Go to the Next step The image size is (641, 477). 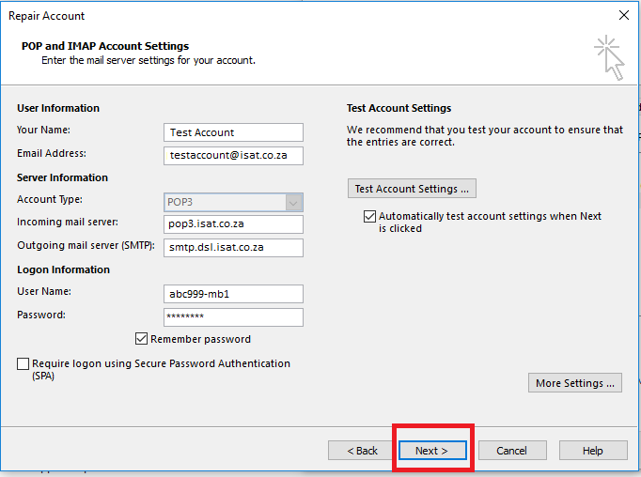coord(431,451)
